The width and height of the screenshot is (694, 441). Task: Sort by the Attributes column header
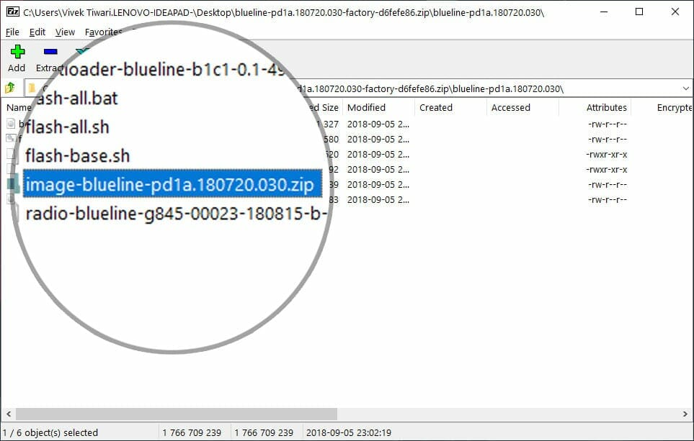point(606,108)
